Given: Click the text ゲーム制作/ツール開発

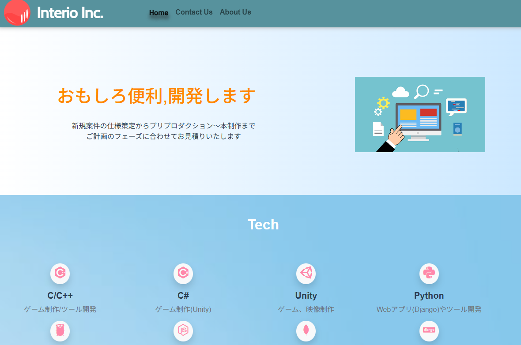Looking at the screenshot, I should tap(60, 309).
